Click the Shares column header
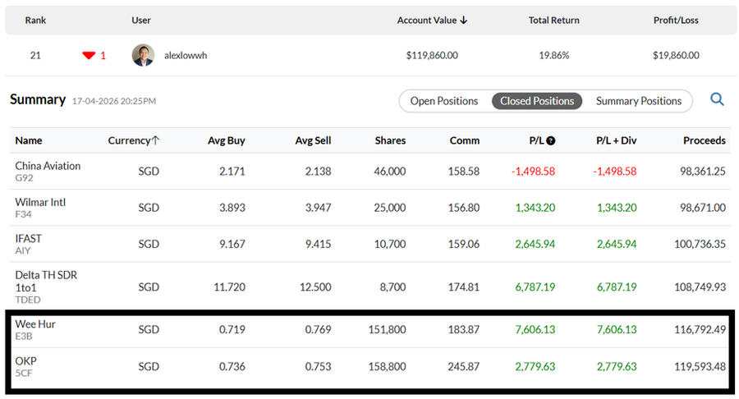The image size is (739, 399). (390, 140)
